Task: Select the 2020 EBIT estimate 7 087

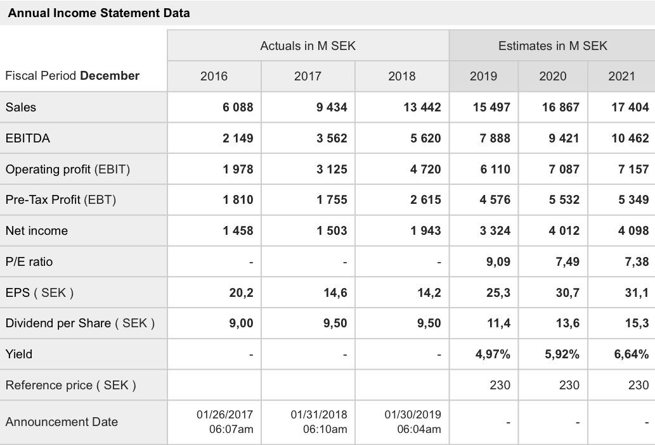Action: tap(564, 169)
